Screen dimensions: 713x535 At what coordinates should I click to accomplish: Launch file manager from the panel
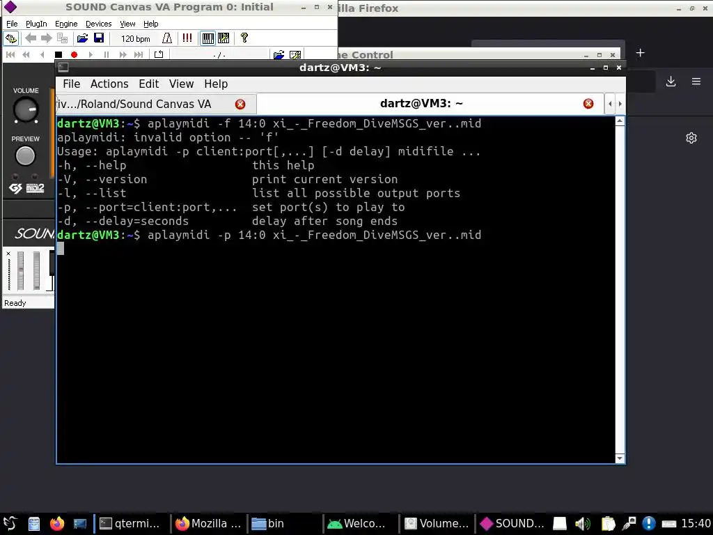pyautogui.click(x=34, y=524)
